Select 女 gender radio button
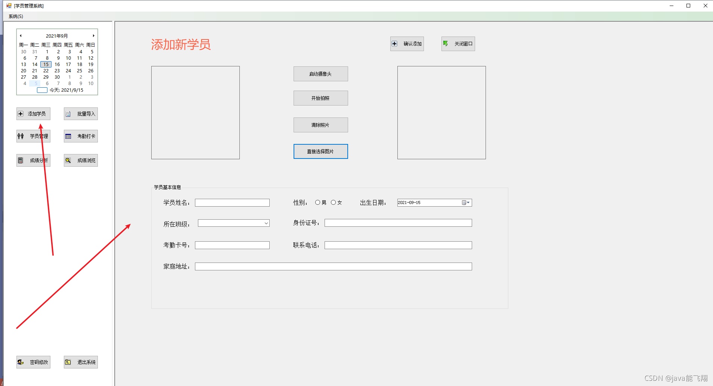 pyautogui.click(x=333, y=203)
